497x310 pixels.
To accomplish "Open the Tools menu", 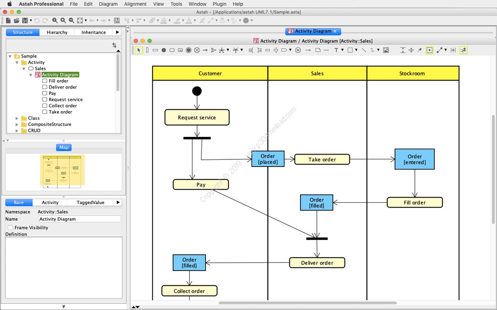I will coord(176,4).
